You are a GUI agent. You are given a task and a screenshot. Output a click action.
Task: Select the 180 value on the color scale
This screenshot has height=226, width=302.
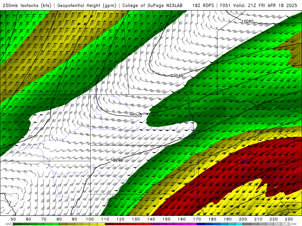pyautogui.click(x=213, y=219)
